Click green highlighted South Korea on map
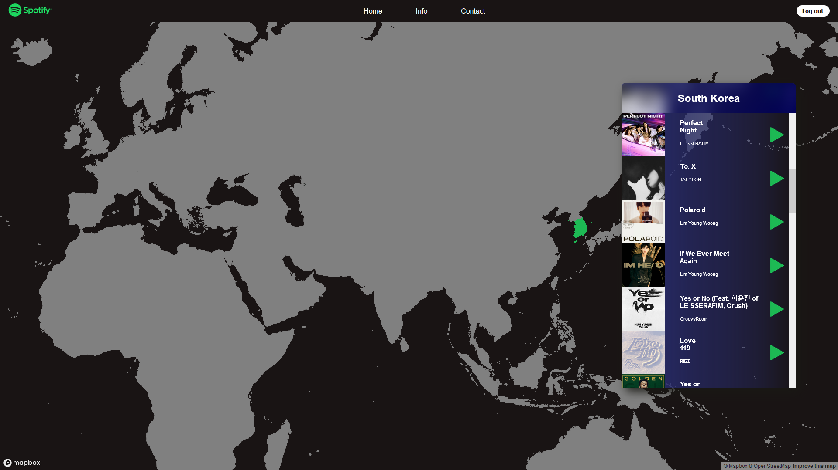The width and height of the screenshot is (838, 470). 580,228
